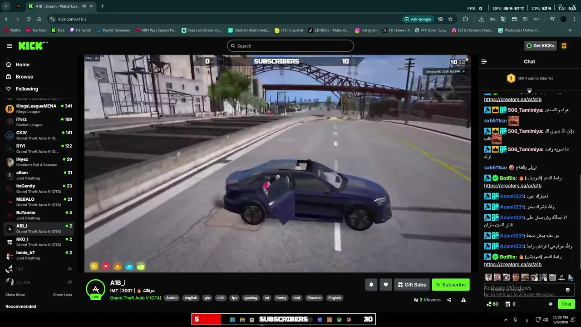Open iNyez channel in sidebar
The height and width of the screenshot is (327, 581).
tap(38, 162)
